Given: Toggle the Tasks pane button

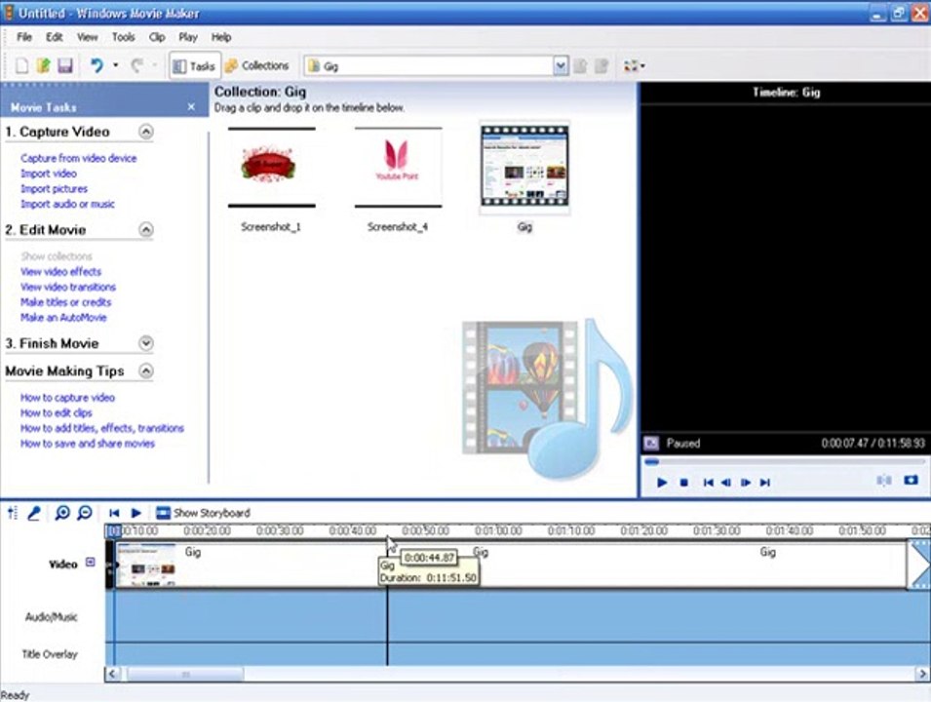Looking at the screenshot, I should [x=194, y=66].
